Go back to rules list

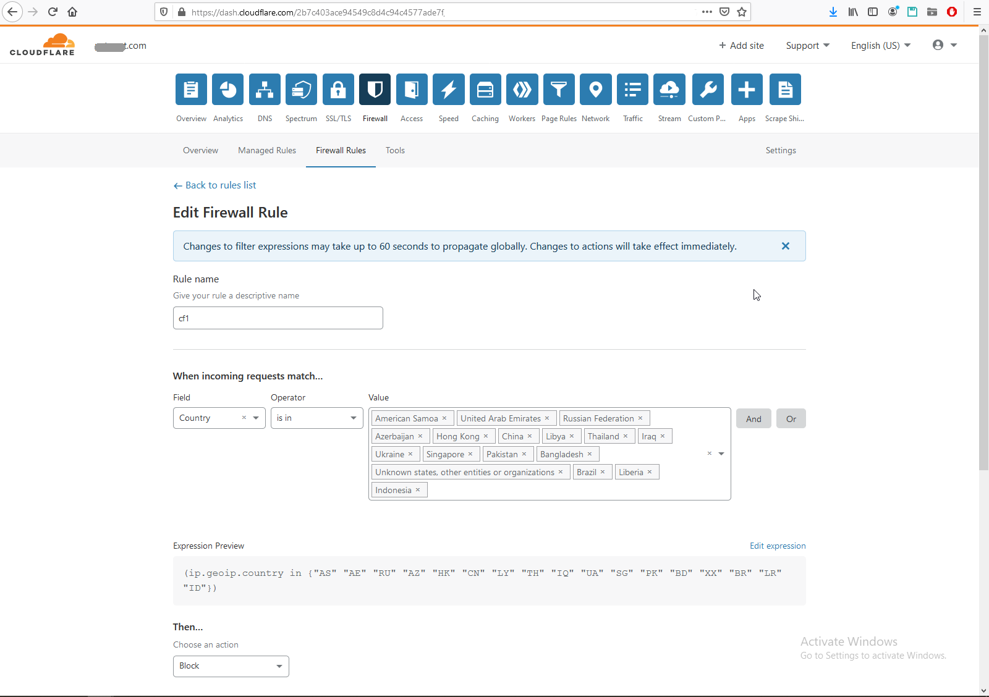pyautogui.click(x=214, y=185)
